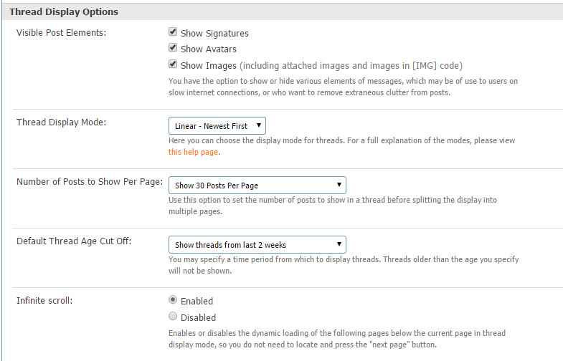This screenshot has width=563, height=361.
Task: Click the 'Enabled' label under Infinite scroll
Action: click(x=197, y=301)
